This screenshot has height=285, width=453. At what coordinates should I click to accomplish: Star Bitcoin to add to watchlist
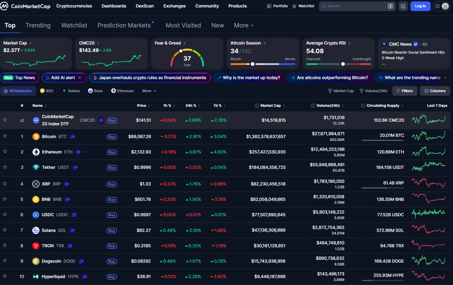[x=5, y=136]
